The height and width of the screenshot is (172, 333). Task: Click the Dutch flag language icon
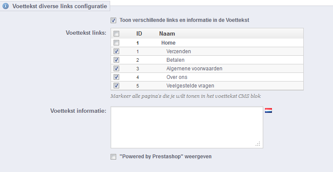pos(268,111)
